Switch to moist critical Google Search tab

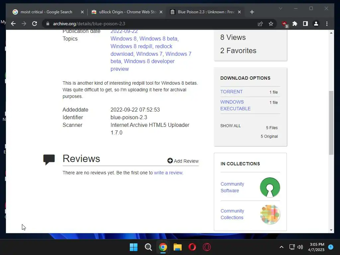(x=46, y=12)
